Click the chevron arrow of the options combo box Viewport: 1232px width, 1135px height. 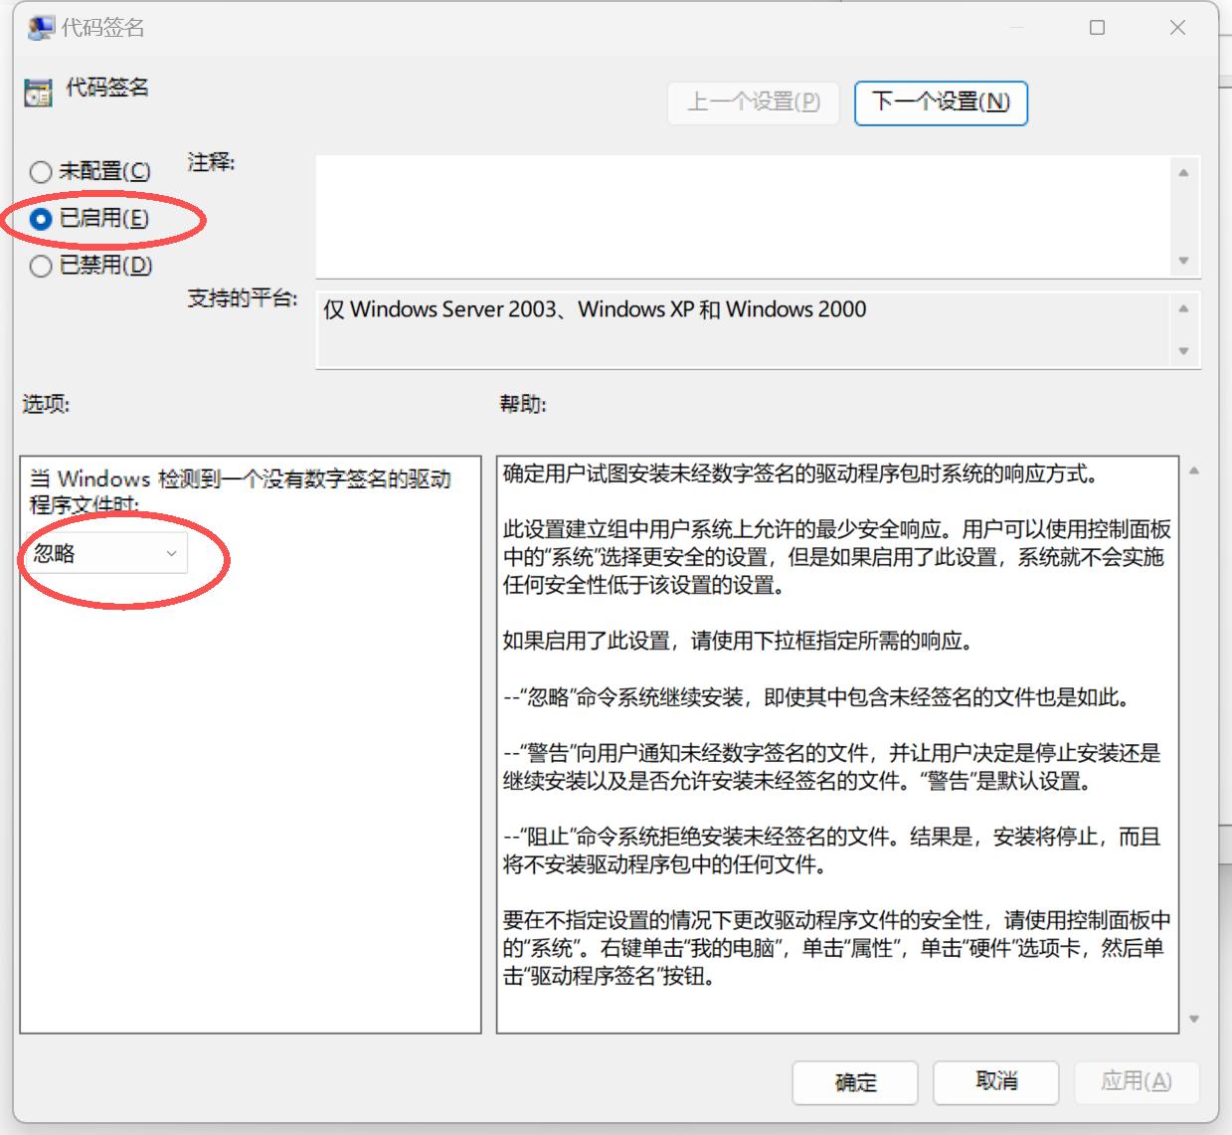coord(173,552)
